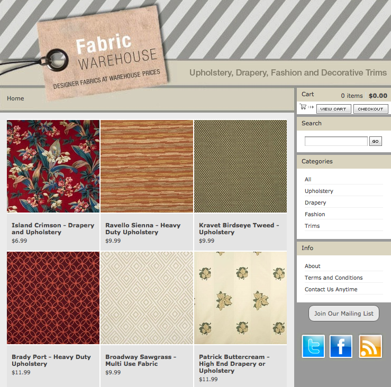Screen dimensions: 391x387
Task: Click the search Go button
Action: 375,141
